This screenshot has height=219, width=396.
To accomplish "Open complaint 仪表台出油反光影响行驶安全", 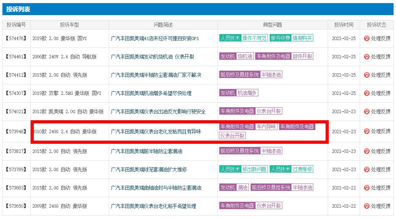I will click(158, 111).
